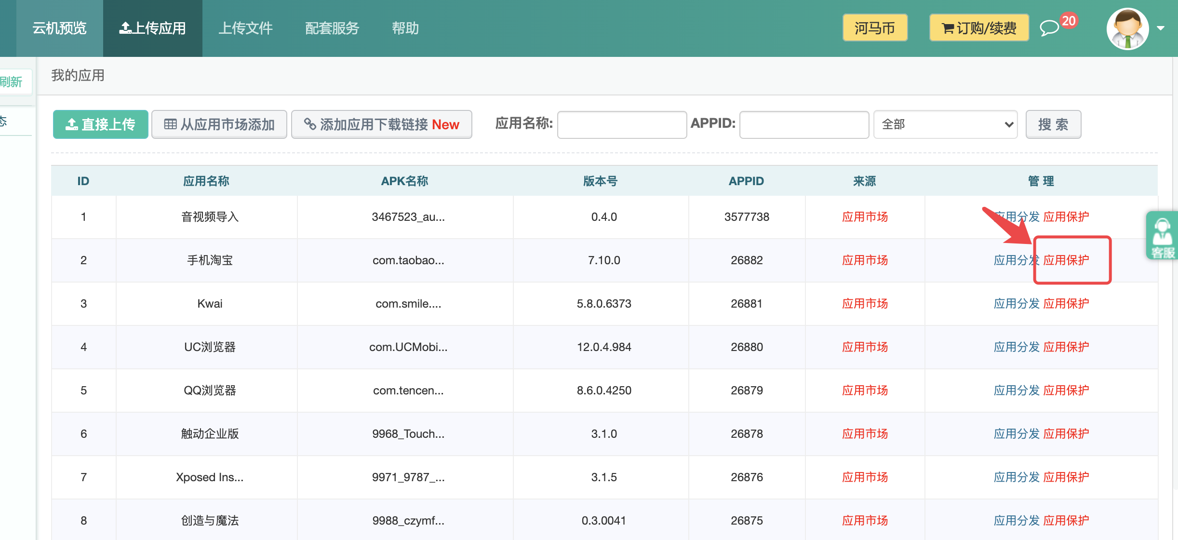The height and width of the screenshot is (540, 1178).
Task: Click the 搜 索 search button
Action: pos(1053,124)
